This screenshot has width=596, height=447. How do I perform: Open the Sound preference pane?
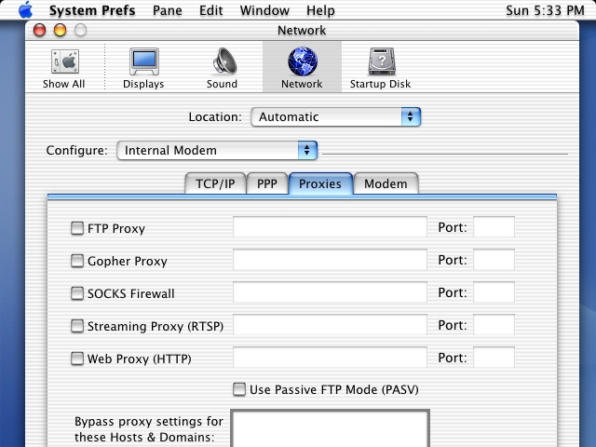point(223,68)
